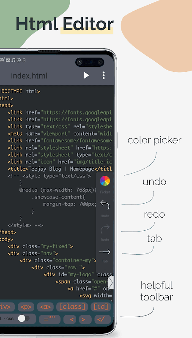192x338 pixels.
Task: Place cursor on <title>Teejay Blog | Homepage line
Action: click(x=60, y=169)
